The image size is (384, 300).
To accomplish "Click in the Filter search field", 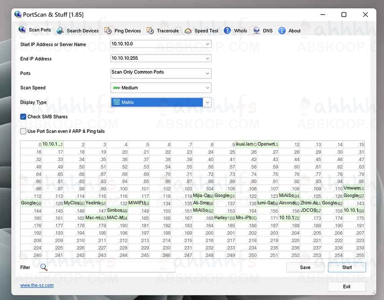I will [111, 267].
